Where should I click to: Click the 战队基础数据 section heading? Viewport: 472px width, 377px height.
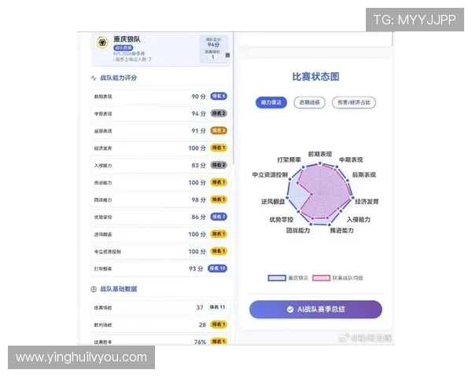(118, 289)
